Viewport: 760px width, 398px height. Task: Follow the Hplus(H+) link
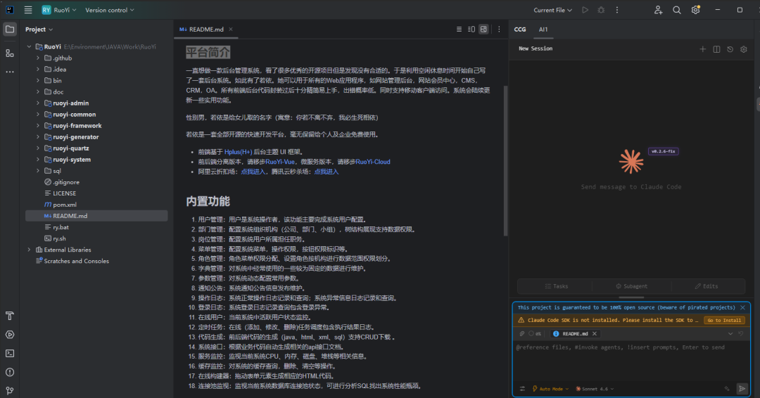point(238,152)
